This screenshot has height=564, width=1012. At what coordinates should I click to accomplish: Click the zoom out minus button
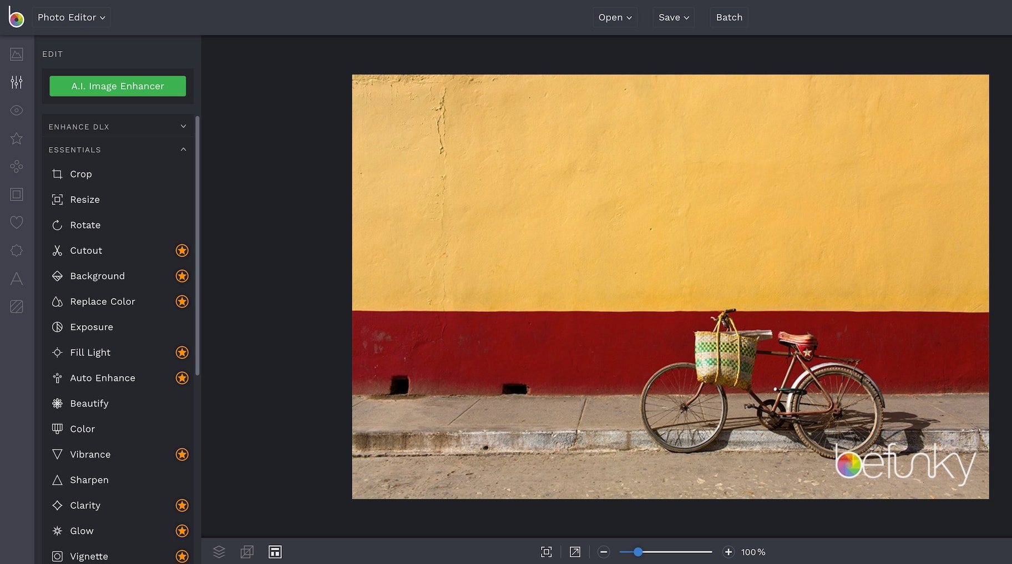604,552
